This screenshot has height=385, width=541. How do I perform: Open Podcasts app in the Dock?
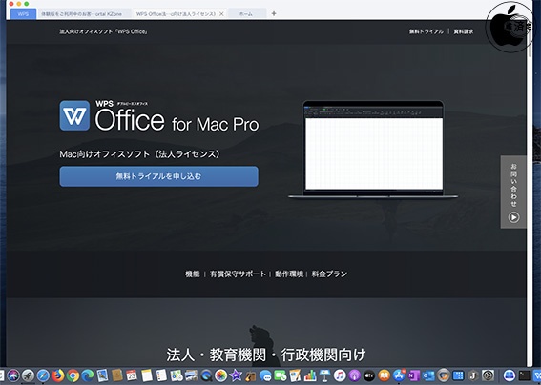[354, 375]
